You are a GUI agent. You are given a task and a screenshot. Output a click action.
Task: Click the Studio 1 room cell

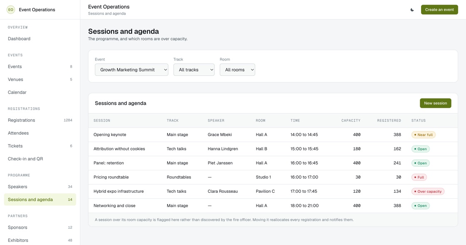(263, 177)
